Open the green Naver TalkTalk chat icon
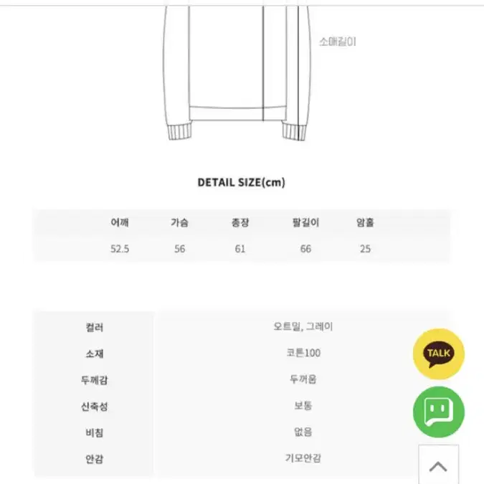The width and height of the screenshot is (484, 484). tap(438, 412)
